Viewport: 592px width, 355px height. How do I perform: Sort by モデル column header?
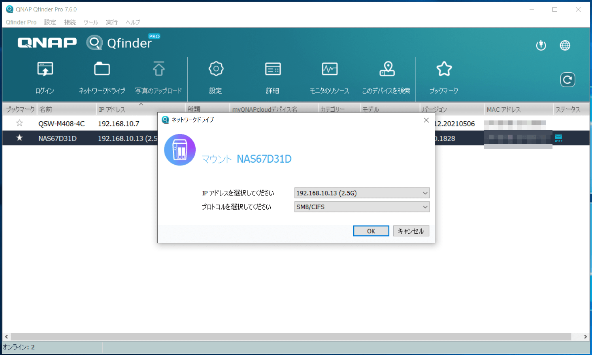click(390, 109)
